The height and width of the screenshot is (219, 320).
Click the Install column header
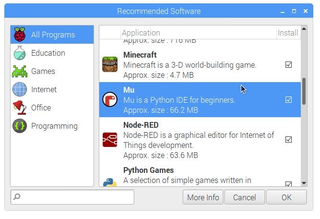288,33
